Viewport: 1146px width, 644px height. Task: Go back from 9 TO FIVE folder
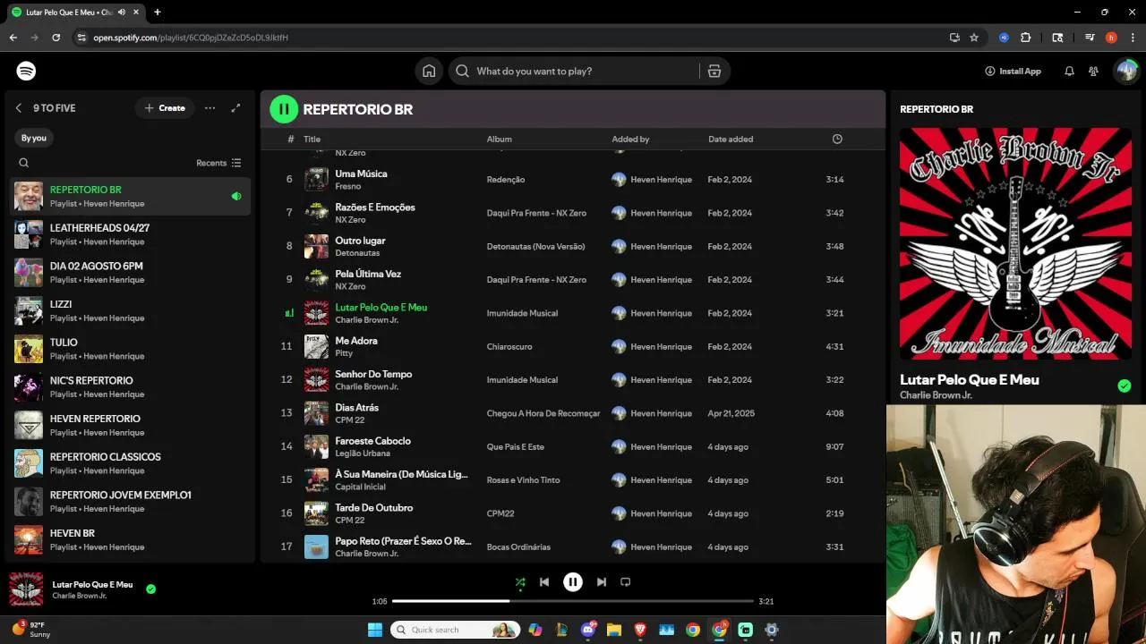coord(18,108)
